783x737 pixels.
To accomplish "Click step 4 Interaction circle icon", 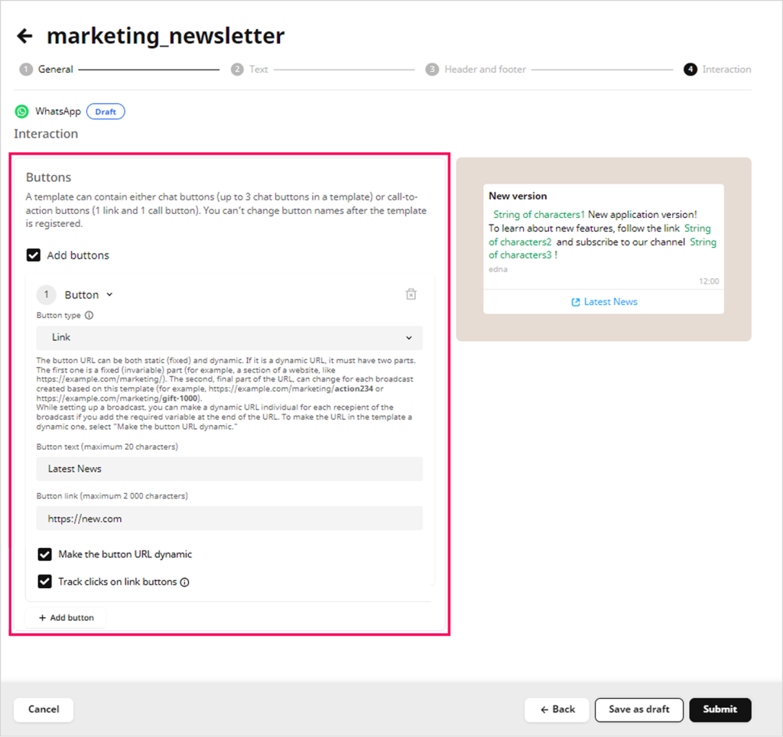I will point(690,70).
